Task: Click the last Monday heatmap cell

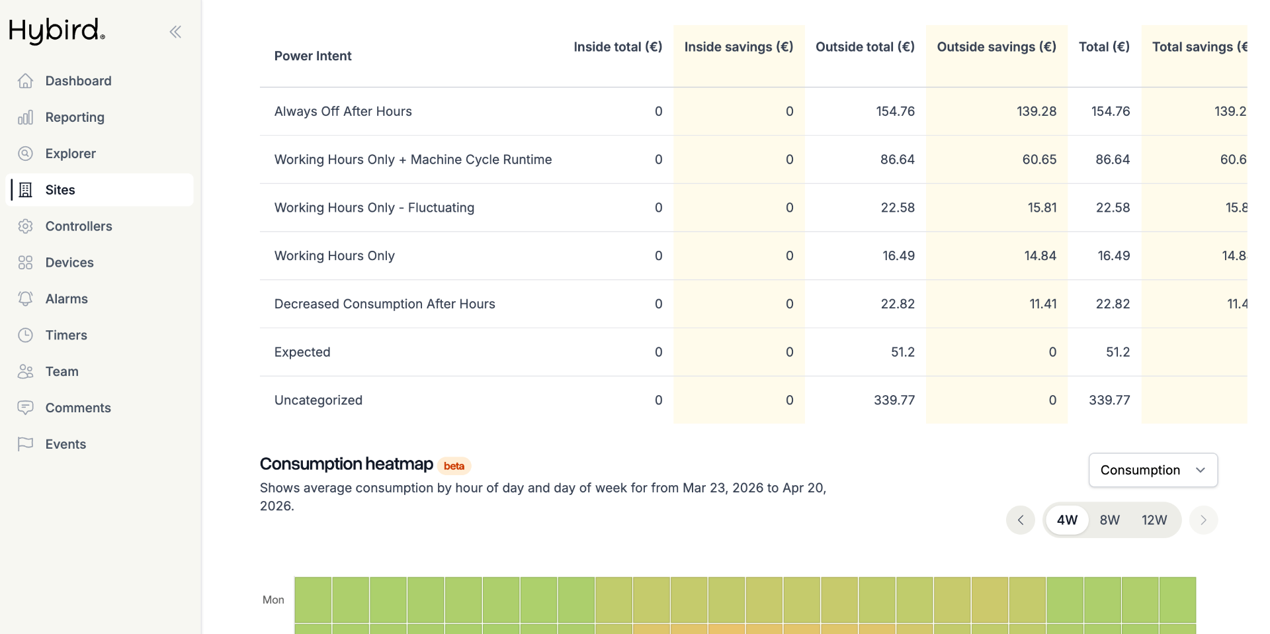Action: [1177, 600]
